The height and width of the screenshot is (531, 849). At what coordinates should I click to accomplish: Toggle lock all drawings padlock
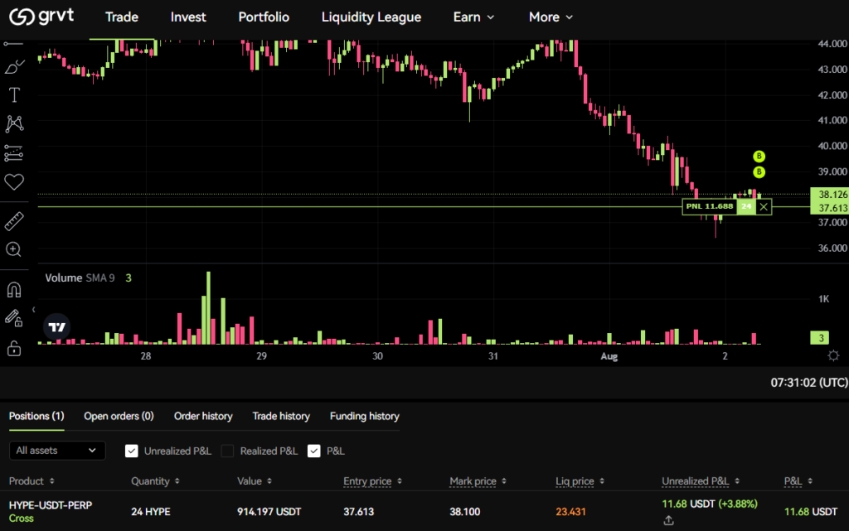(x=14, y=348)
